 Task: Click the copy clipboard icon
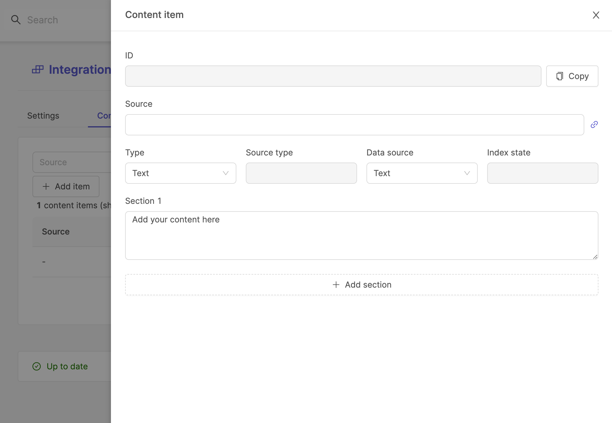click(559, 76)
